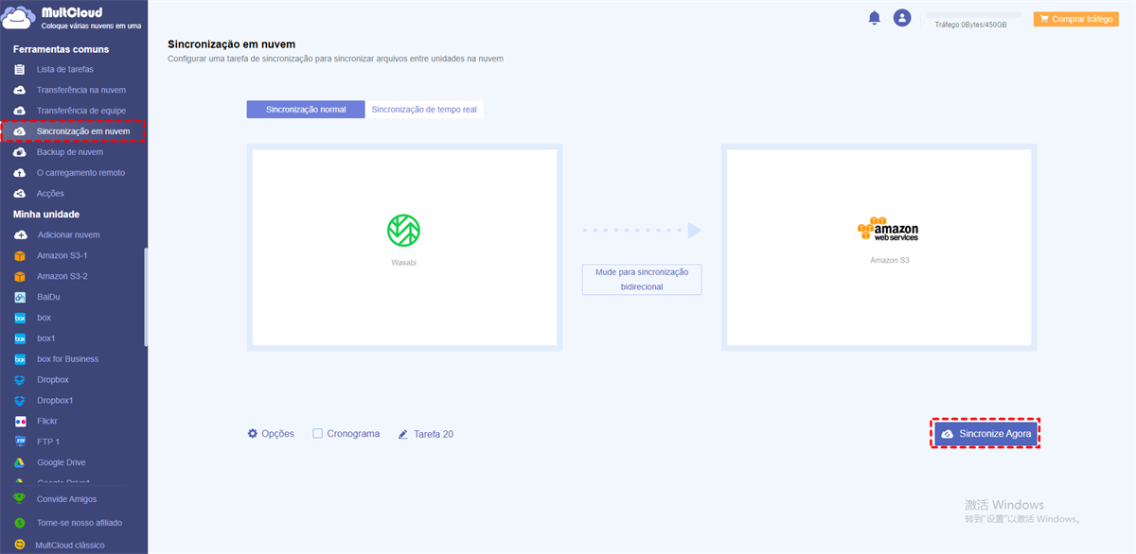
Task: Click the Lista de tarefas clipboard icon
Action: click(20, 69)
